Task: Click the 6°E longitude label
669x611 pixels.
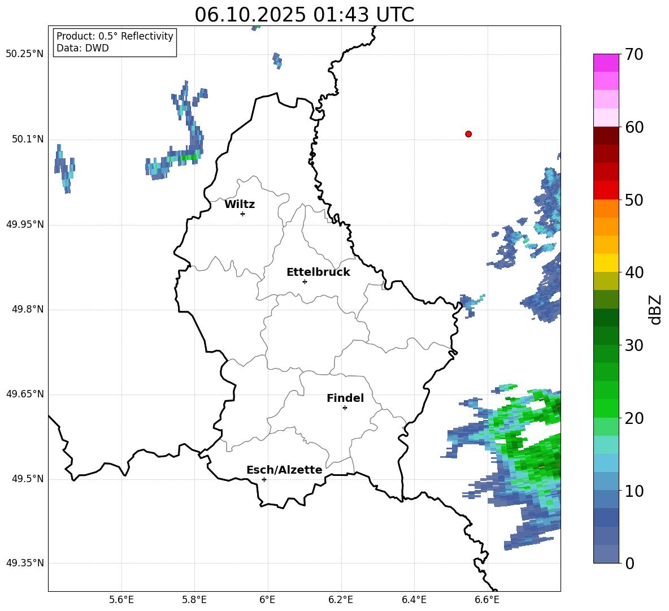Action: click(267, 600)
